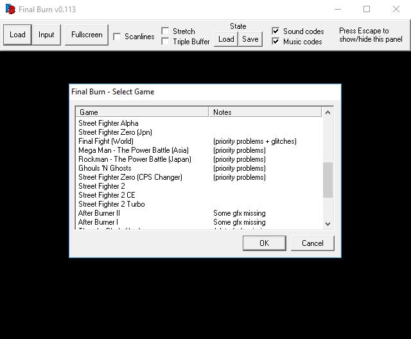Select Street Fighter 2 CE game

[107, 195]
